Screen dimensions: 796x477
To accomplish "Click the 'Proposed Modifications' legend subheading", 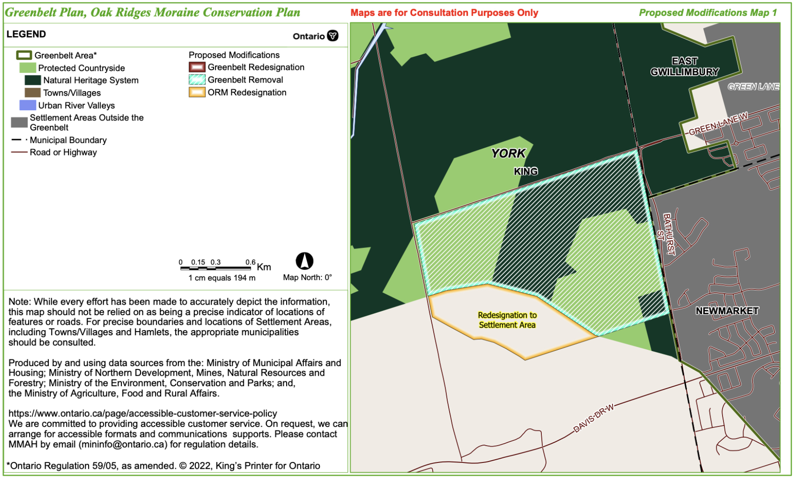I will pyautogui.click(x=234, y=55).
